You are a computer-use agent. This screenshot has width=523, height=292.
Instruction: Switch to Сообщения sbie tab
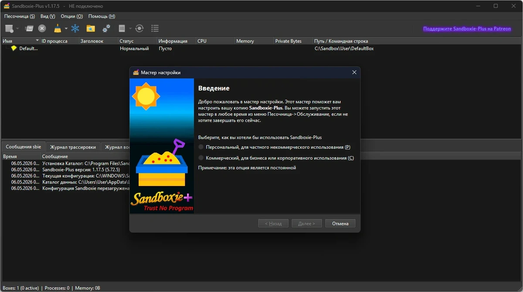click(x=23, y=147)
